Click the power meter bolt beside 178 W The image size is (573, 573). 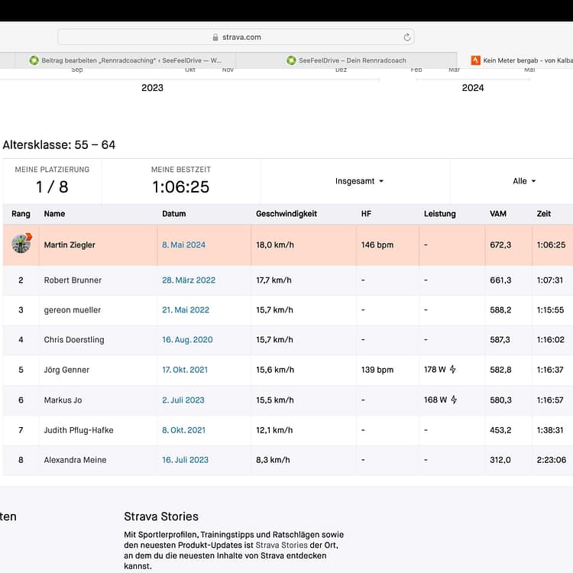click(453, 370)
